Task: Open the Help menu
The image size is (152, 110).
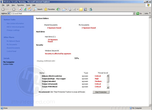Action: [34, 5]
